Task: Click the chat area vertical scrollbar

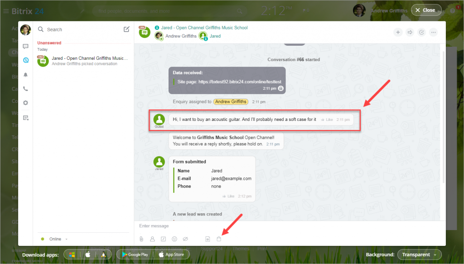Action: 444,117
